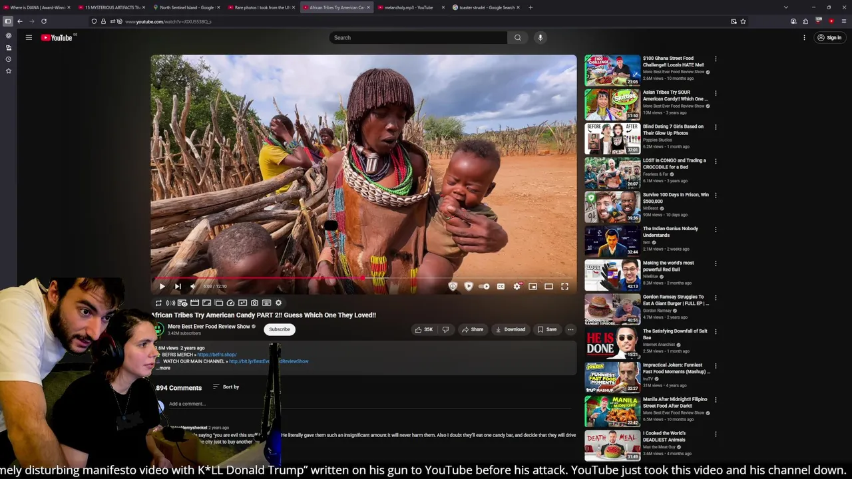The width and height of the screenshot is (852, 479).
Task: Open the player settings gear
Action: pyautogui.click(x=517, y=286)
